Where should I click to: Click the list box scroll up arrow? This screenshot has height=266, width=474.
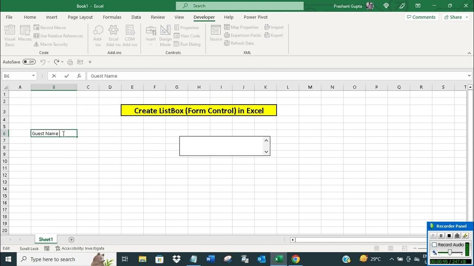point(266,140)
